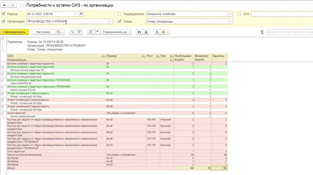Click the print icon
Screen dimensions: 313x175
point(139,32)
